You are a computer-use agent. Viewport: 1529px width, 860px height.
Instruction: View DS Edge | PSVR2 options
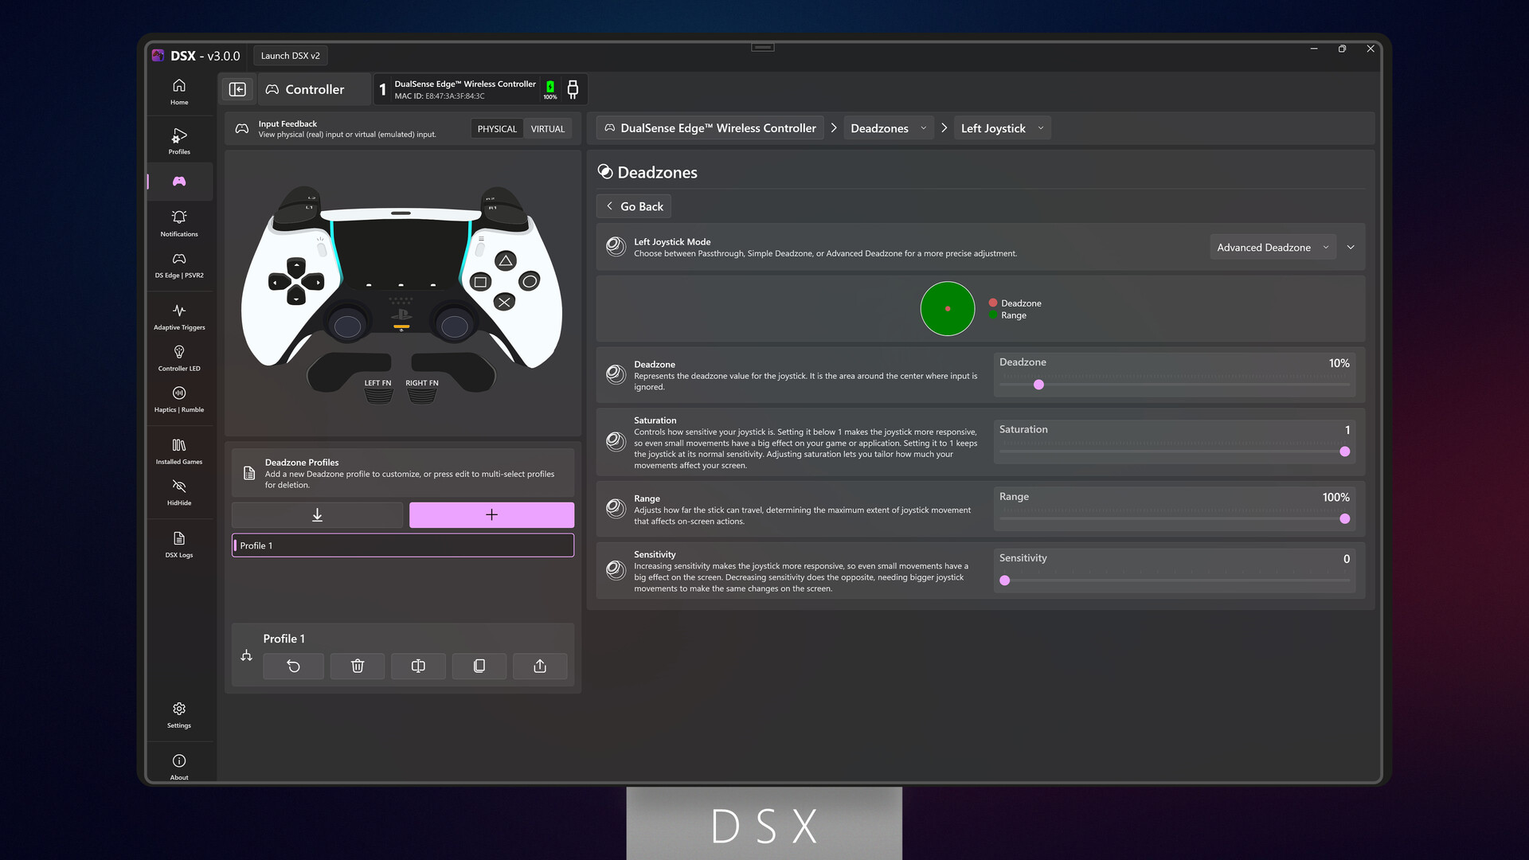tap(178, 264)
